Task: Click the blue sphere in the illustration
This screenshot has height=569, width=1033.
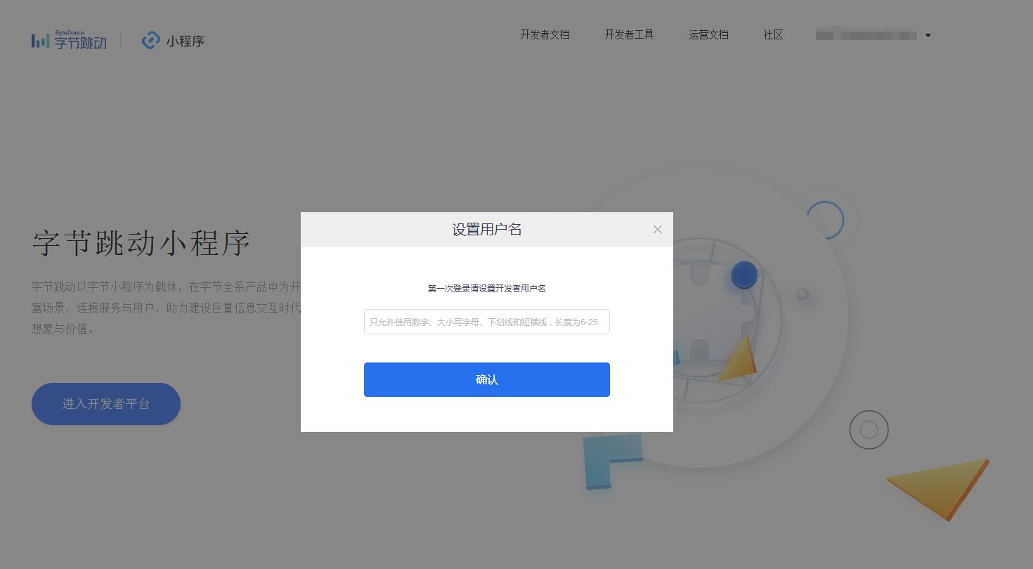Action: click(744, 274)
